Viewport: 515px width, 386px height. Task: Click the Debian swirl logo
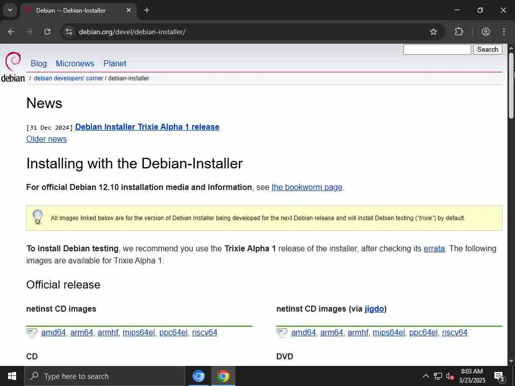click(13, 61)
